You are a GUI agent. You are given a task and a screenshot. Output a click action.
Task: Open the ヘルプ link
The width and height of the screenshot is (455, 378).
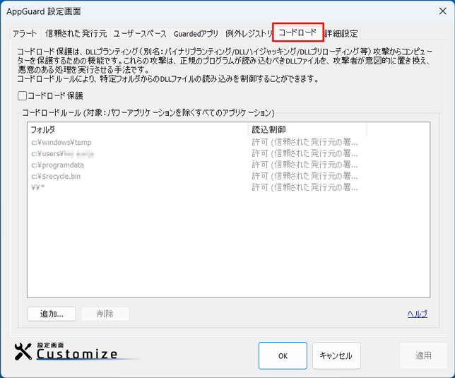(x=417, y=314)
